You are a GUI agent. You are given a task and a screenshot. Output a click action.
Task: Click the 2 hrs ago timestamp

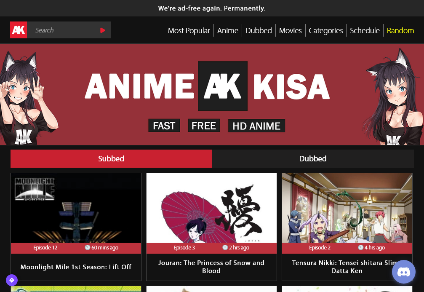(x=239, y=248)
